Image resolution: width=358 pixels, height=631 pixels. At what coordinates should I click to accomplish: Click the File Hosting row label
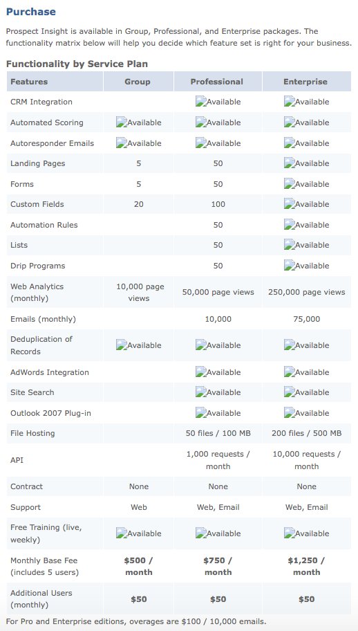tap(32, 433)
